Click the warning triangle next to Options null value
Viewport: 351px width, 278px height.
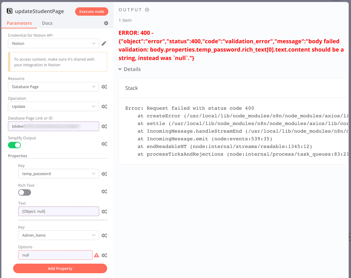[97, 255]
